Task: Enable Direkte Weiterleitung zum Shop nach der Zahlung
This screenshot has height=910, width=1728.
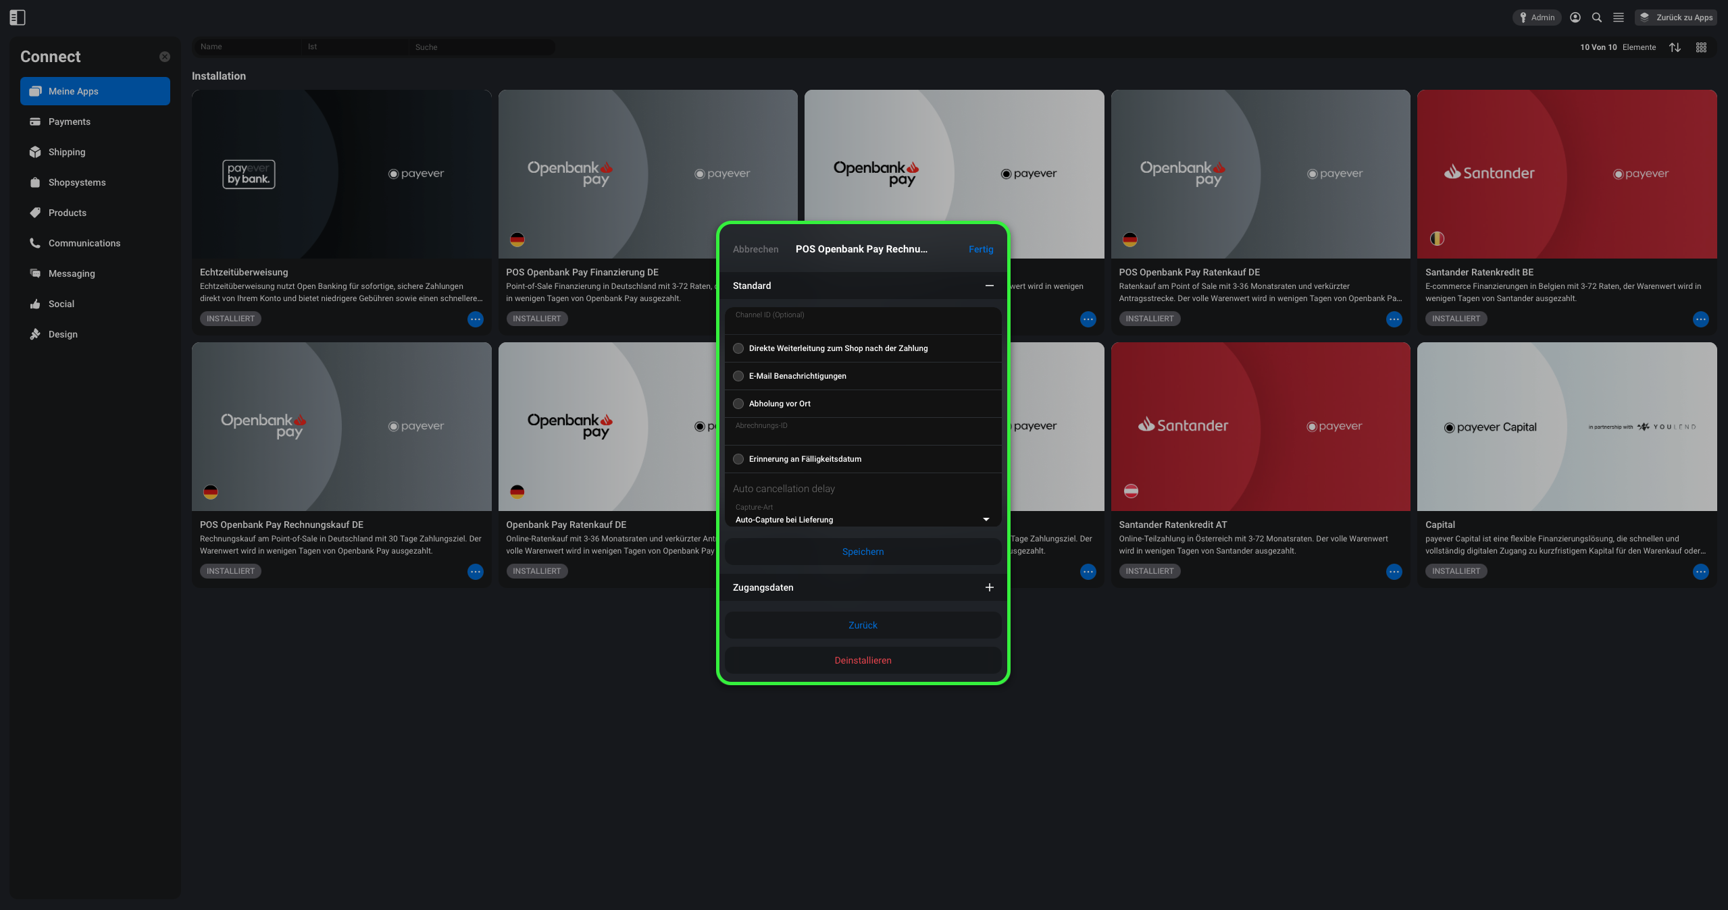Action: click(738, 348)
